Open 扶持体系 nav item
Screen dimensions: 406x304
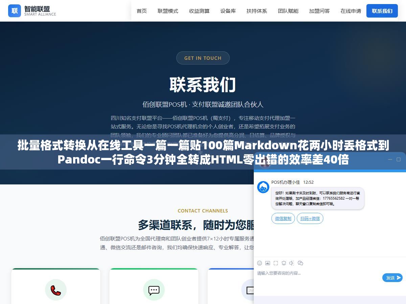pos(257,11)
